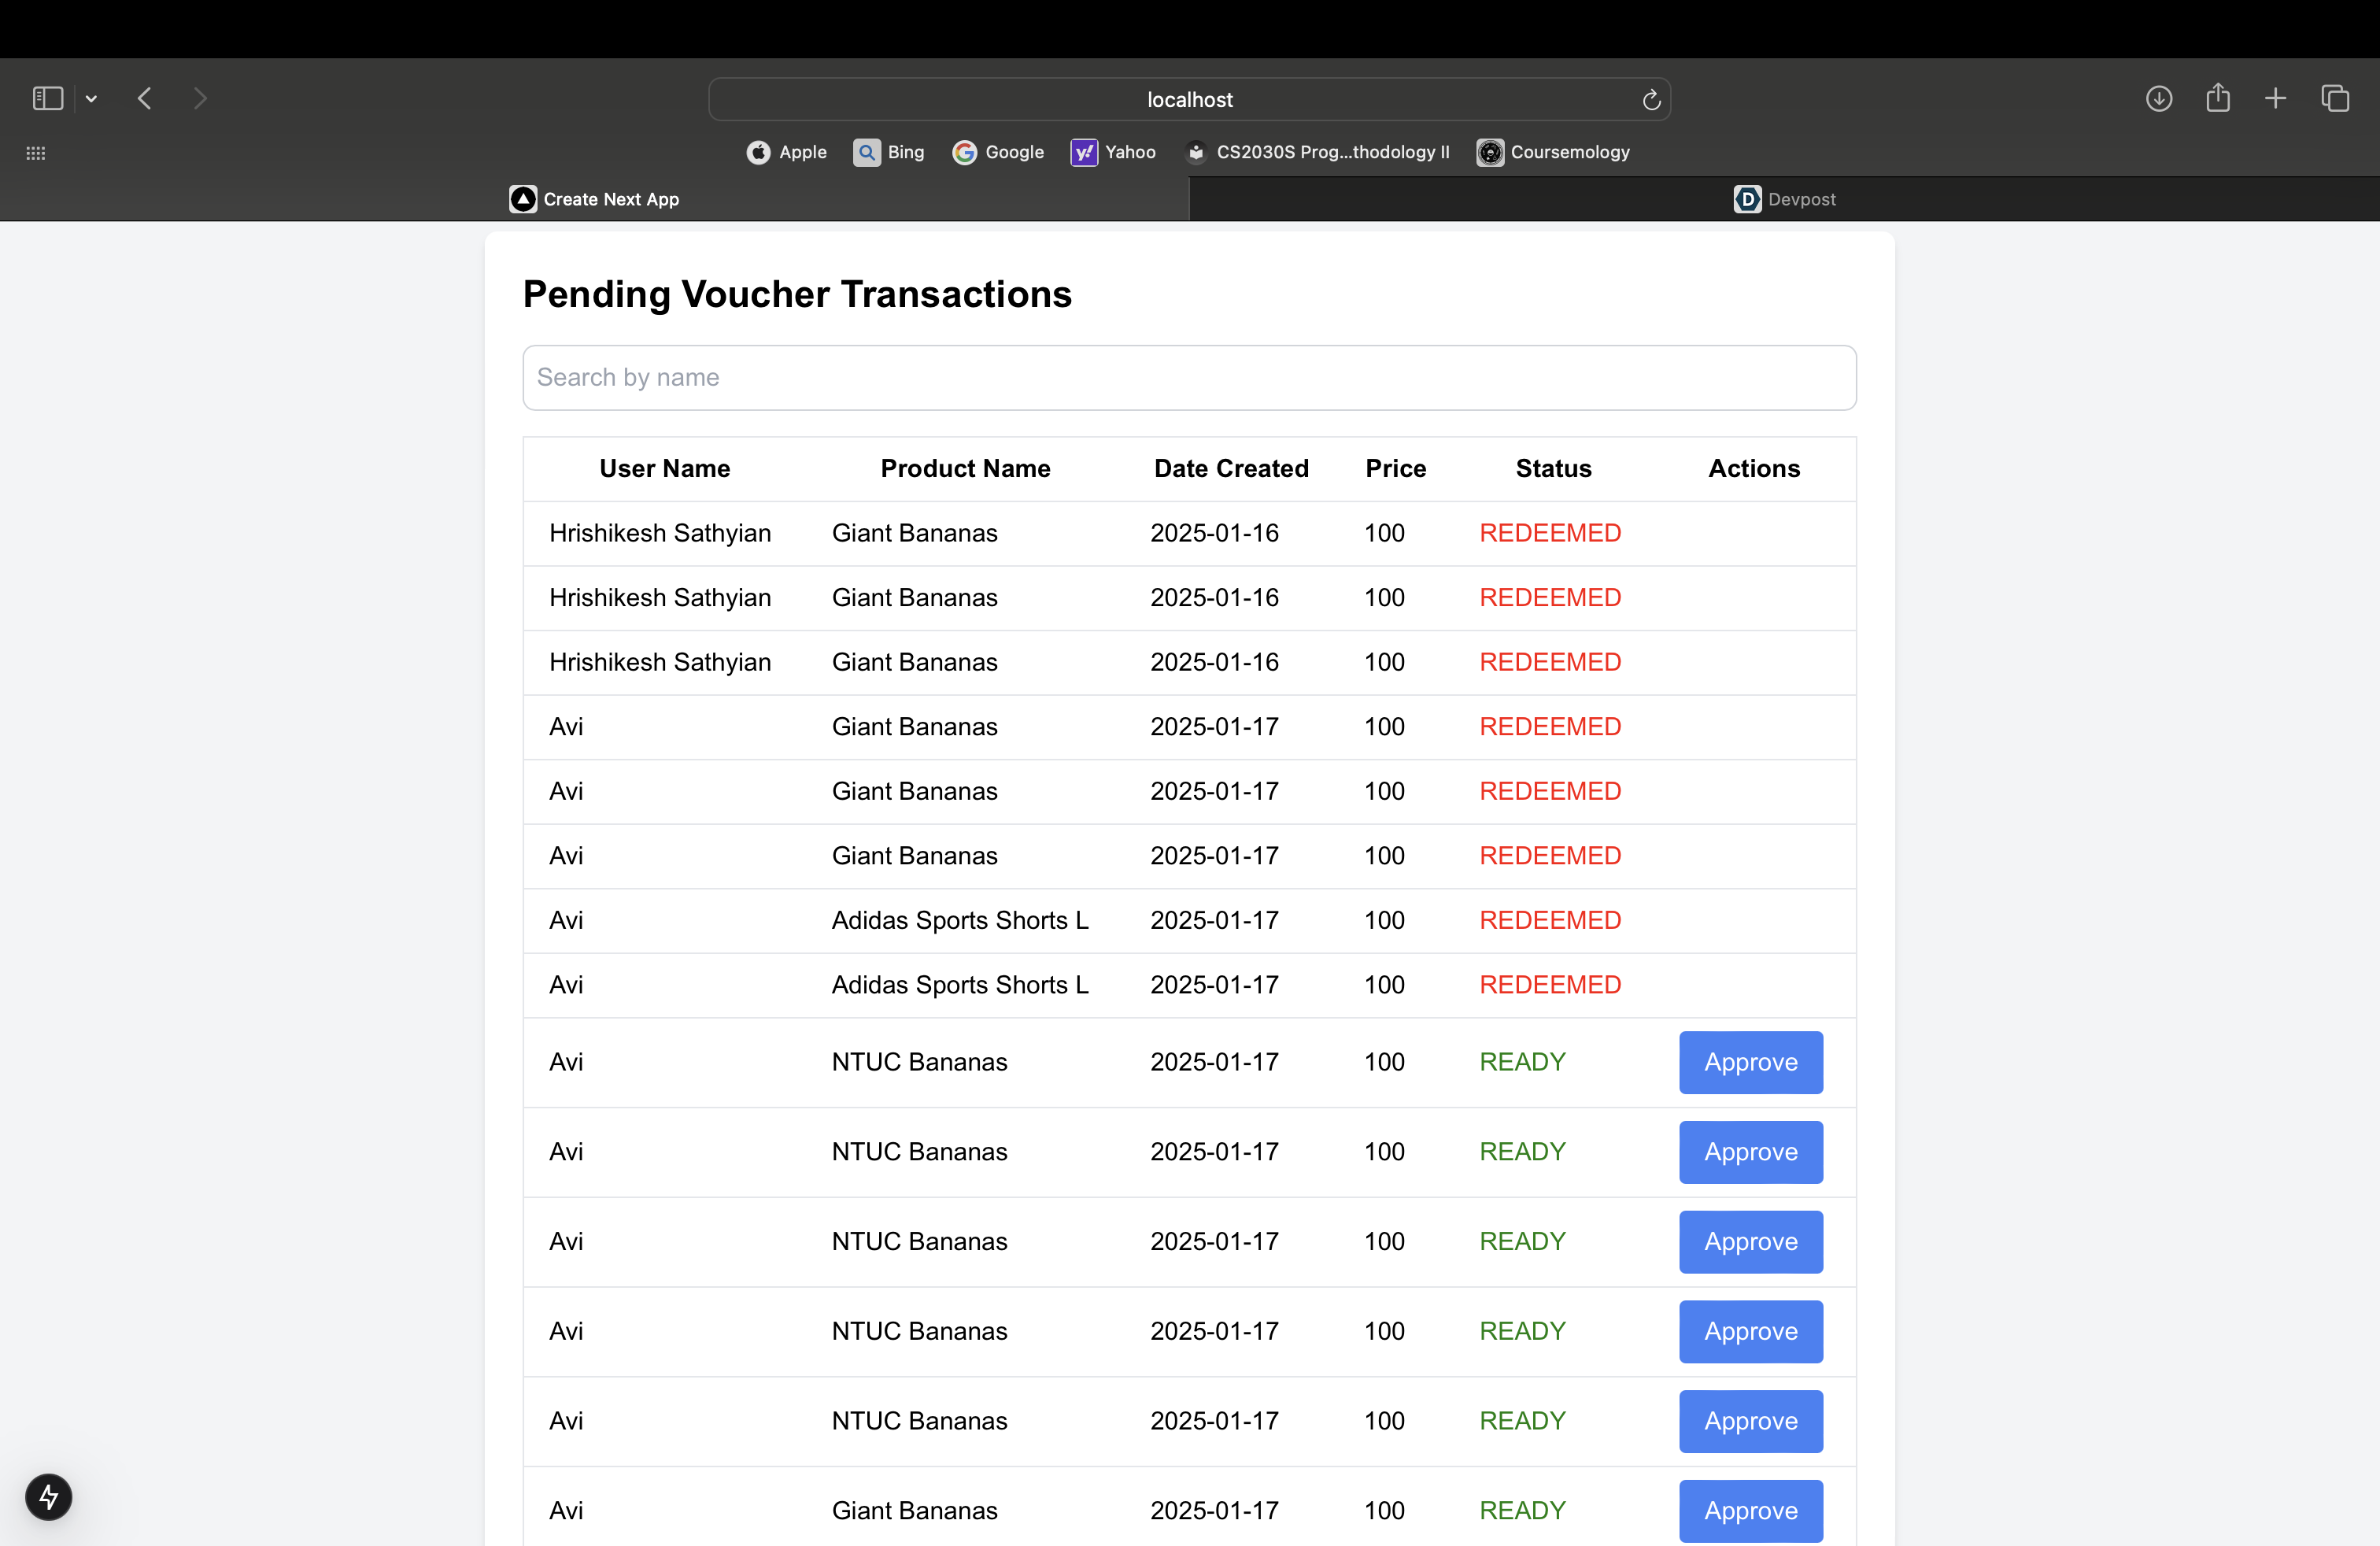Select the Create Next App tab
The width and height of the screenshot is (2380, 1546).
[594, 199]
